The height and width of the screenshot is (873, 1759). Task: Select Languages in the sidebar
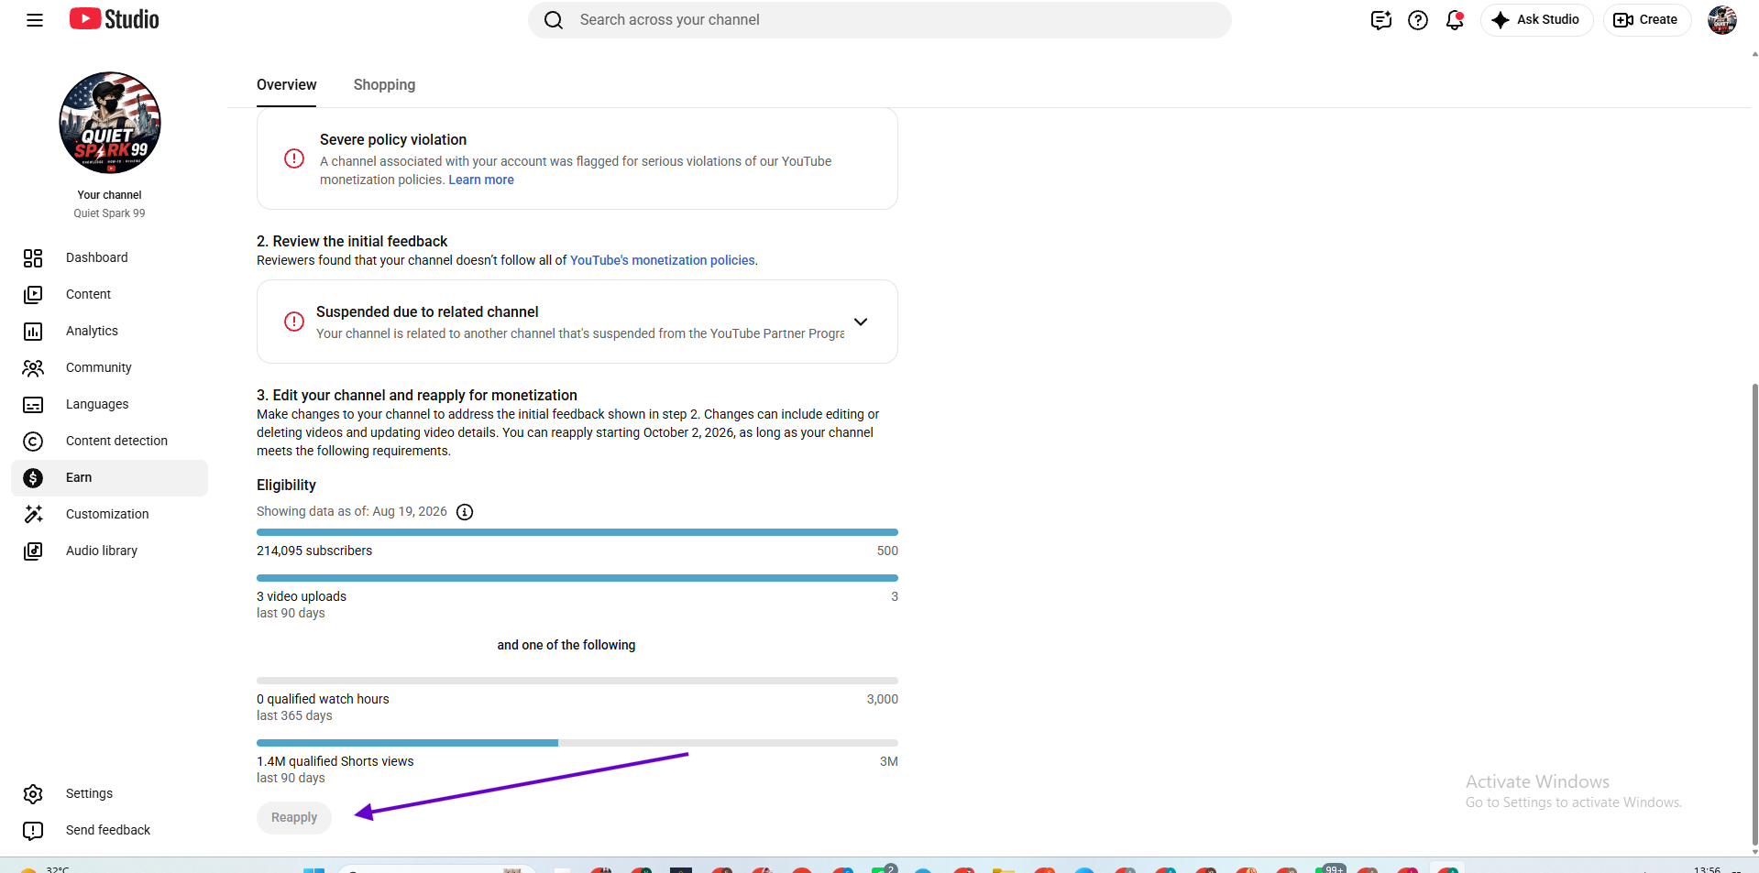[110, 405]
